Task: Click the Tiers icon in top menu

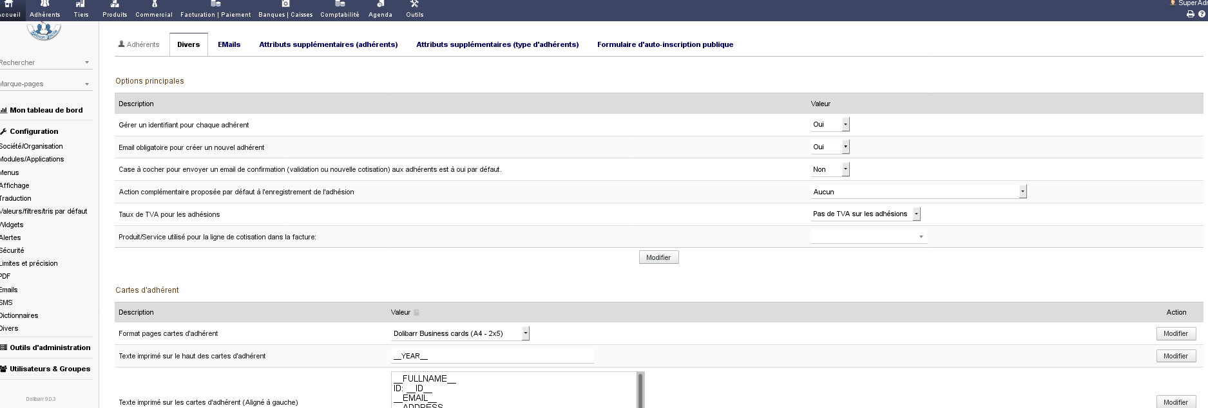Action: [x=81, y=5]
